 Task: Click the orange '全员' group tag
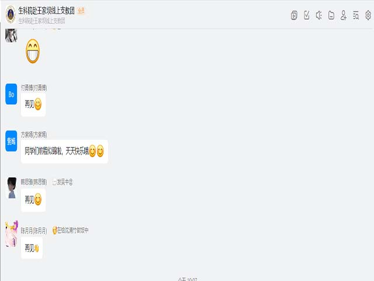click(81, 11)
